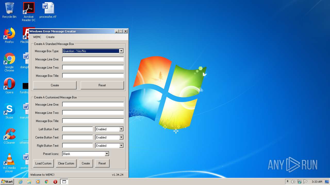Expand Right Button Text Enabled dropdown

121,146
